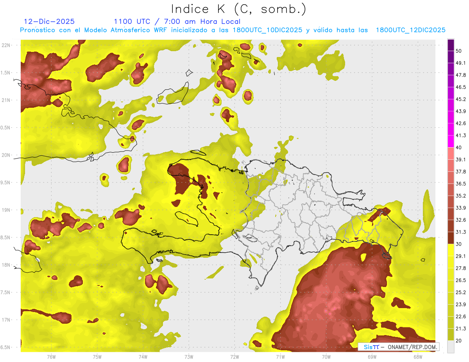
Task: Click the date text "12-Dic-2025"
Action: click(49, 21)
